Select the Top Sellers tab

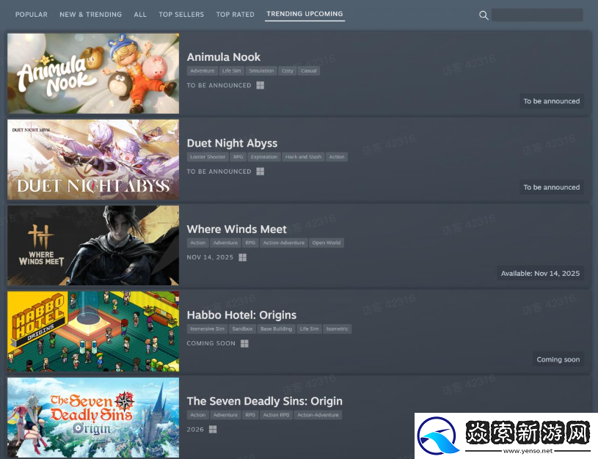click(x=181, y=15)
